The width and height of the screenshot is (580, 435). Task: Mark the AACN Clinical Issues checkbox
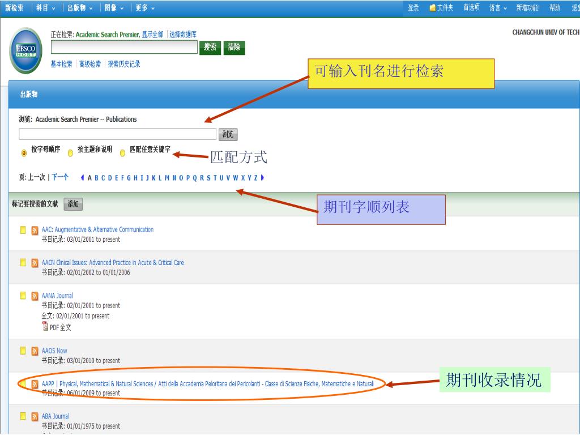coord(23,262)
